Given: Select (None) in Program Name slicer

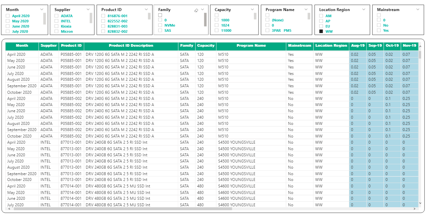Looking at the screenshot, I should [x=267, y=20].
